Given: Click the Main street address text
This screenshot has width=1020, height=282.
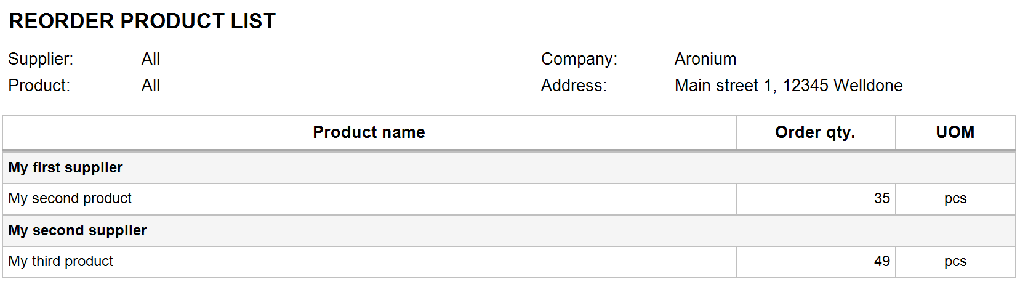Looking at the screenshot, I should coord(789,86).
